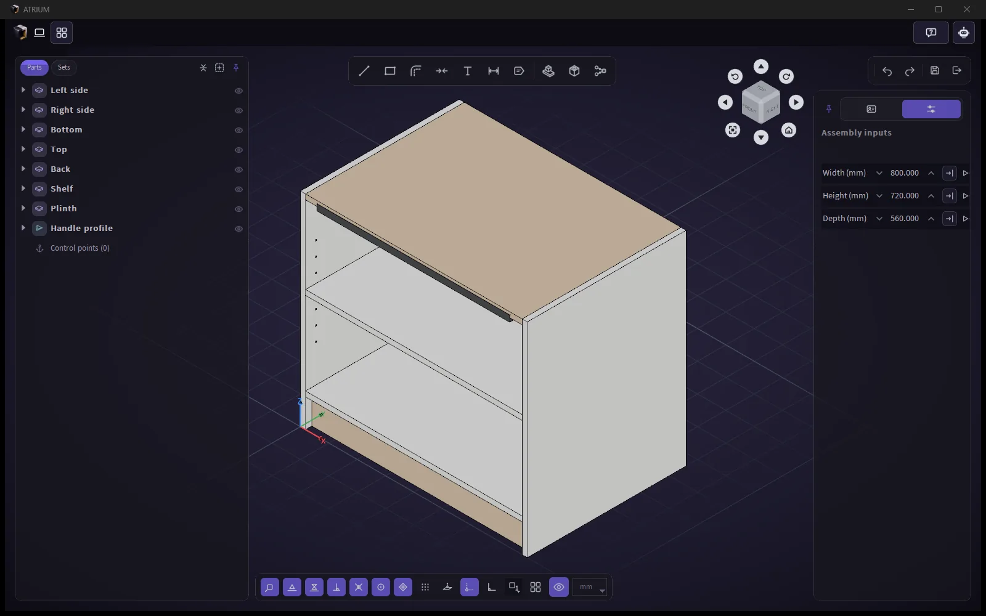
Task: Expand the Top tree item
Action: click(x=23, y=149)
